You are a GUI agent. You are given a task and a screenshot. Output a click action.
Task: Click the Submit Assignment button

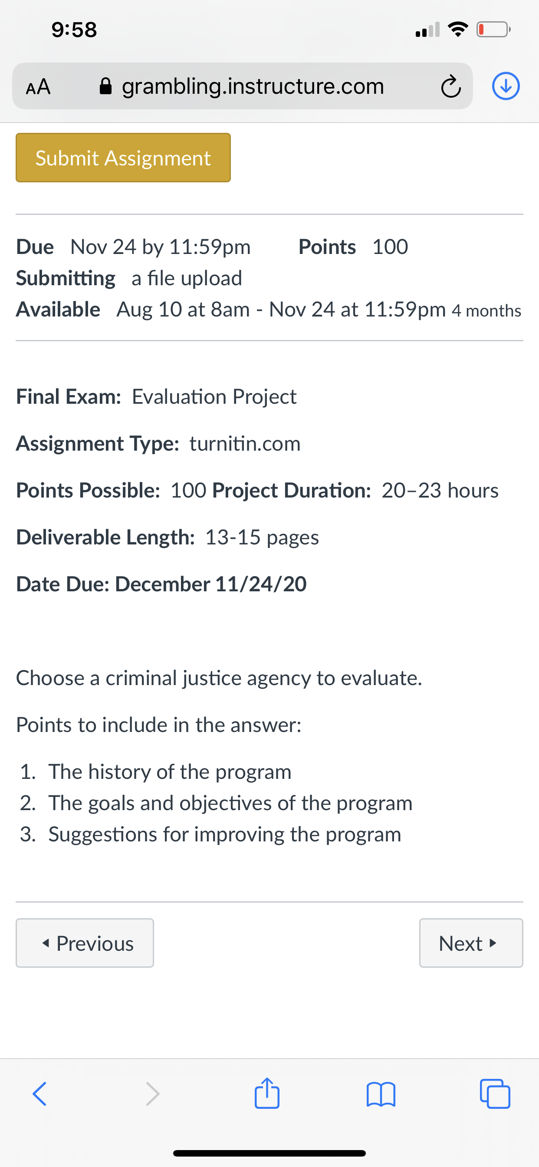click(123, 158)
